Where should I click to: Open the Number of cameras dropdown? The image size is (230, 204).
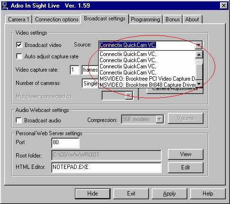point(90,83)
